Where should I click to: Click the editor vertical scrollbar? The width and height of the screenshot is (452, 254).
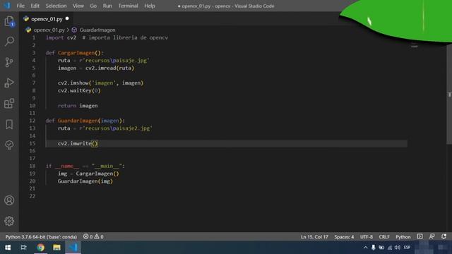pos(449,95)
